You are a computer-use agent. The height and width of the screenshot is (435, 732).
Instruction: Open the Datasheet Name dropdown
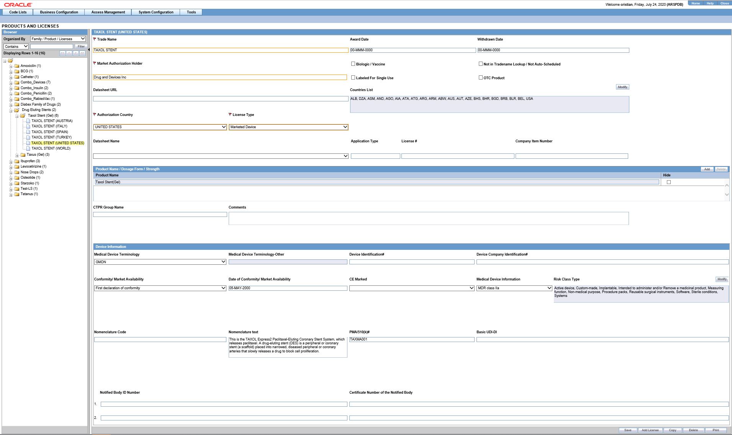click(221, 156)
